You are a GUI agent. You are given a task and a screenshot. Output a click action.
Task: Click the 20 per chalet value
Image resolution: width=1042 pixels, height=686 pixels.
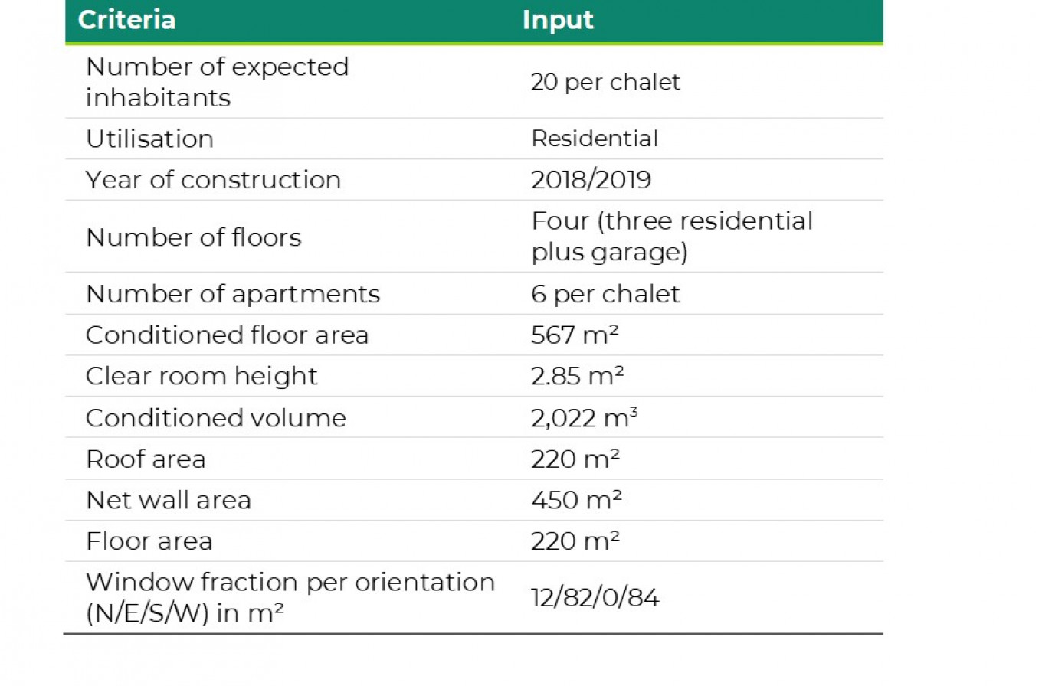click(x=605, y=82)
